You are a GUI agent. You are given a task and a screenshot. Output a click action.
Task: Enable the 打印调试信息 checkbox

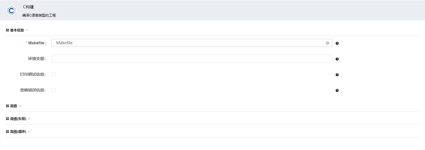pyautogui.click(x=54, y=74)
